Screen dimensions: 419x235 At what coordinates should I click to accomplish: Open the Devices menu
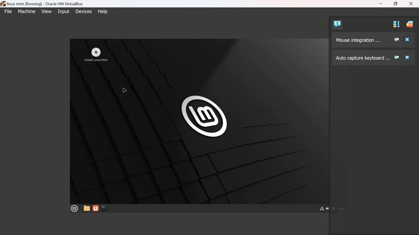tap(83, 11)
